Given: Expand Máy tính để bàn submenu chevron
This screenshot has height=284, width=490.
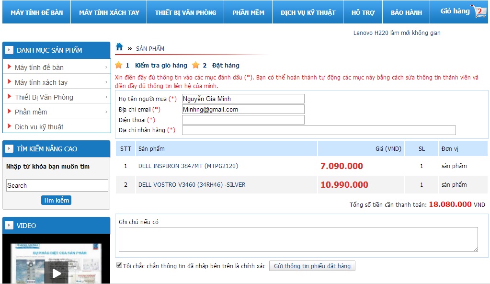Looking at the screenshot, I should (106, 68).
